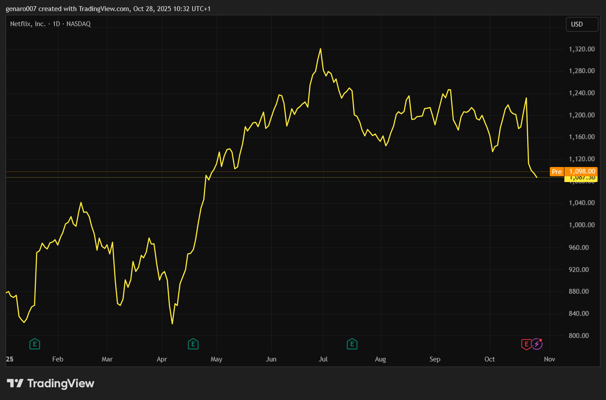606x400 pixels.
Task: Select the 1,240.00 price axis label
Action: (x=582, y=93)
